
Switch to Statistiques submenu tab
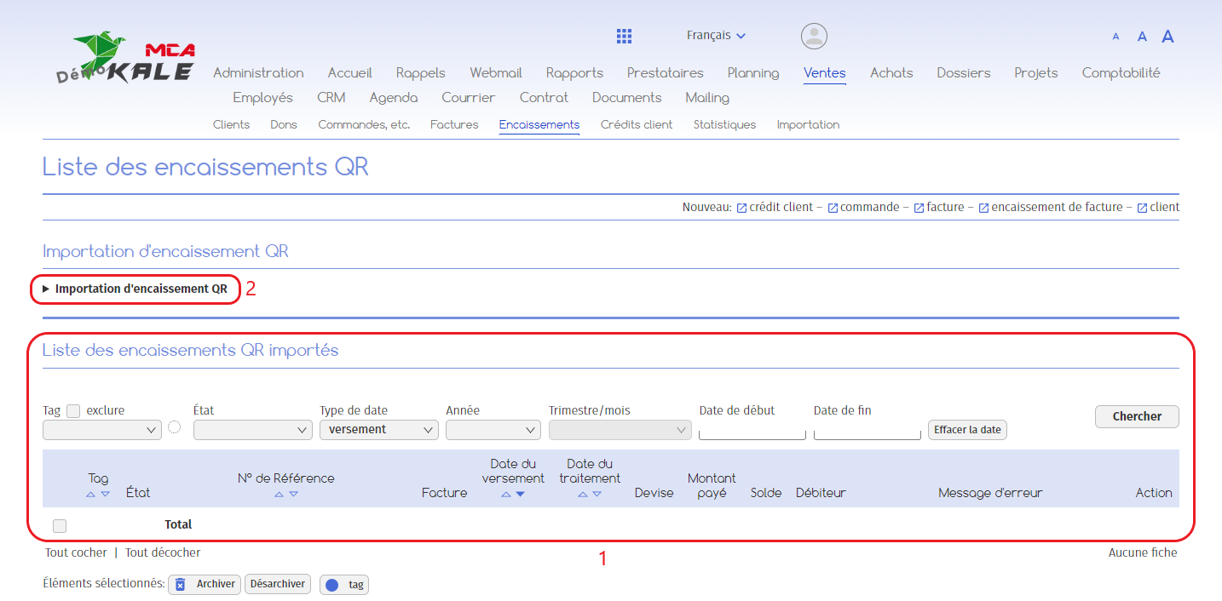[x=724, y=125]
